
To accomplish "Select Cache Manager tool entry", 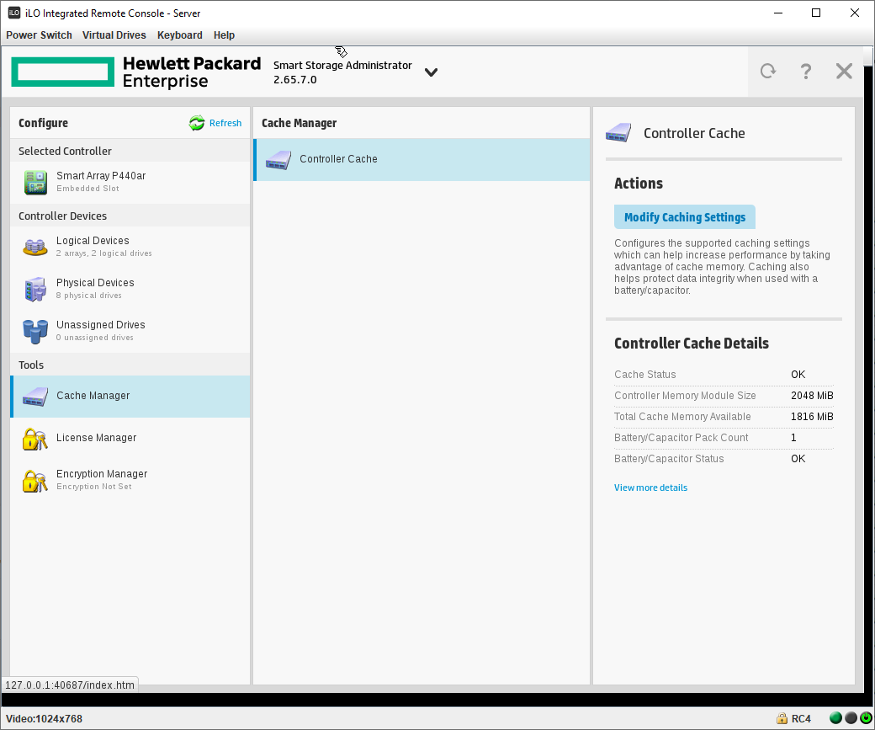I will [x=130, y=396].
